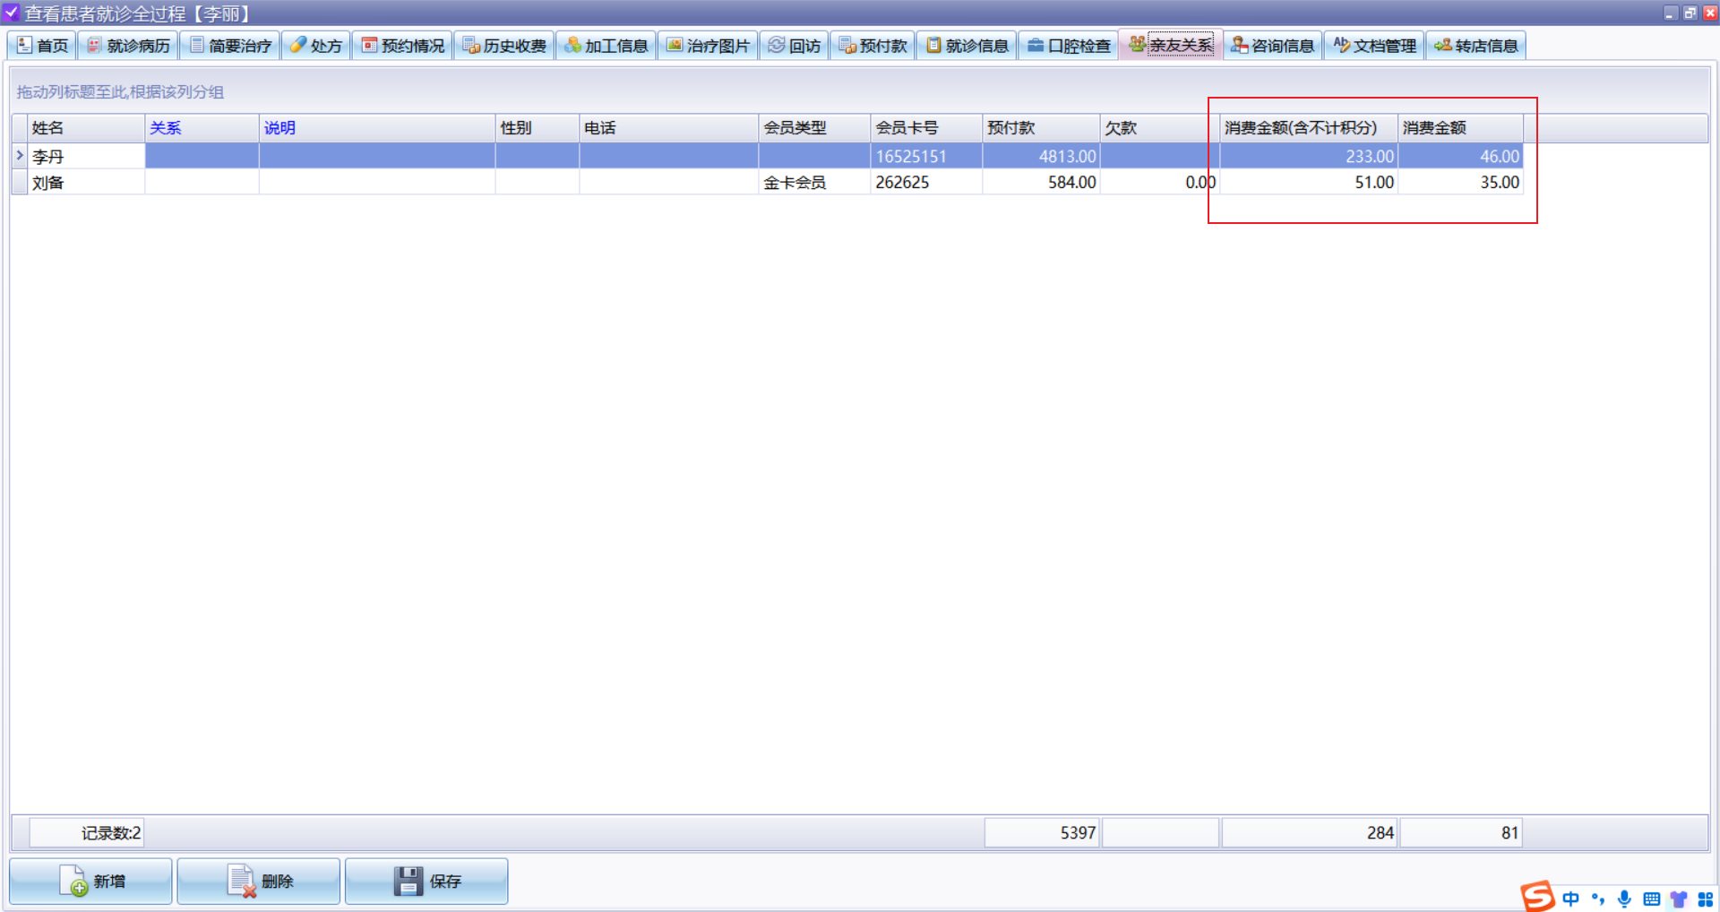1720x912 pixels.
Task: Click the 咨询信息 tab icon
Action: [1240, 45]
